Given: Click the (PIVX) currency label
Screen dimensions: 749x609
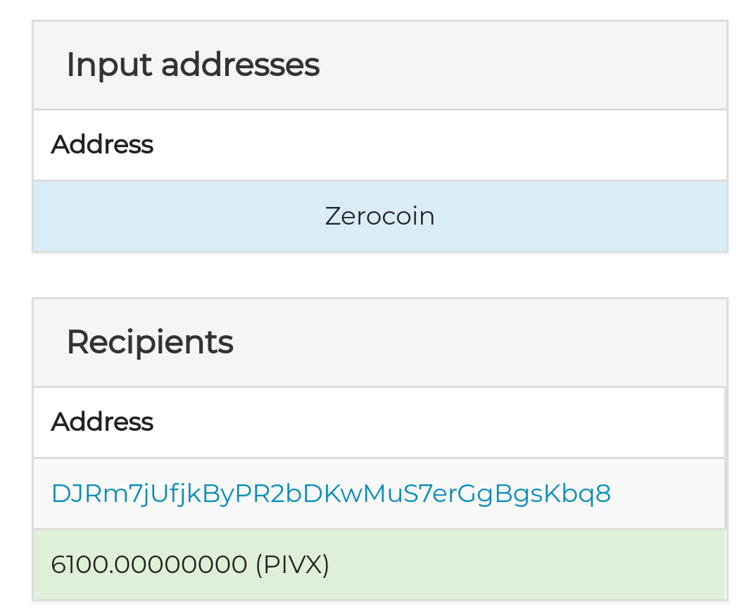Looking at the screenshot, I should pyautogui.click(x=292, y=565).
